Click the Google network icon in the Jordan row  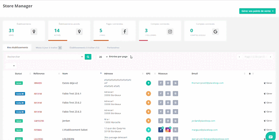pos(175,121)
